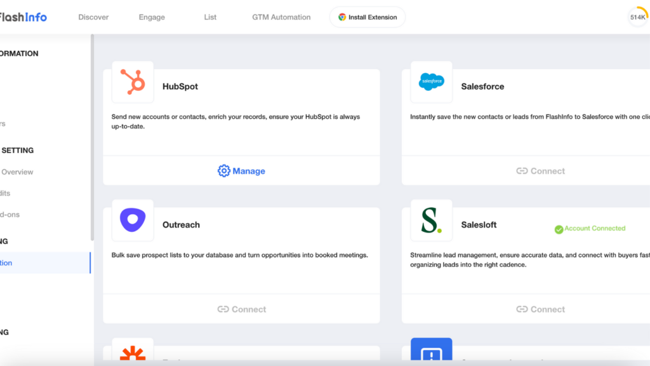
Task: Click the Salesloft description about lead management
Action: tap(530, 260)
